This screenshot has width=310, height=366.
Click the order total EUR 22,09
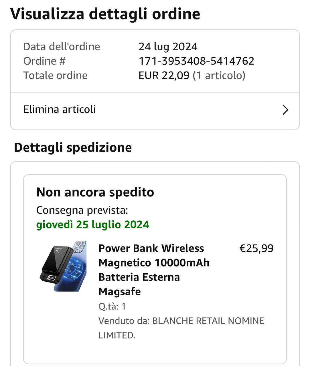(x=164, y=75)
